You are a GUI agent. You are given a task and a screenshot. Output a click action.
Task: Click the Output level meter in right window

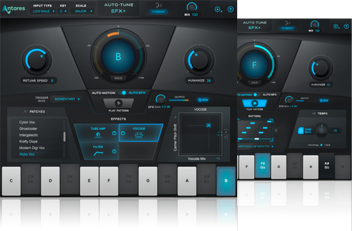click(305, 101)
